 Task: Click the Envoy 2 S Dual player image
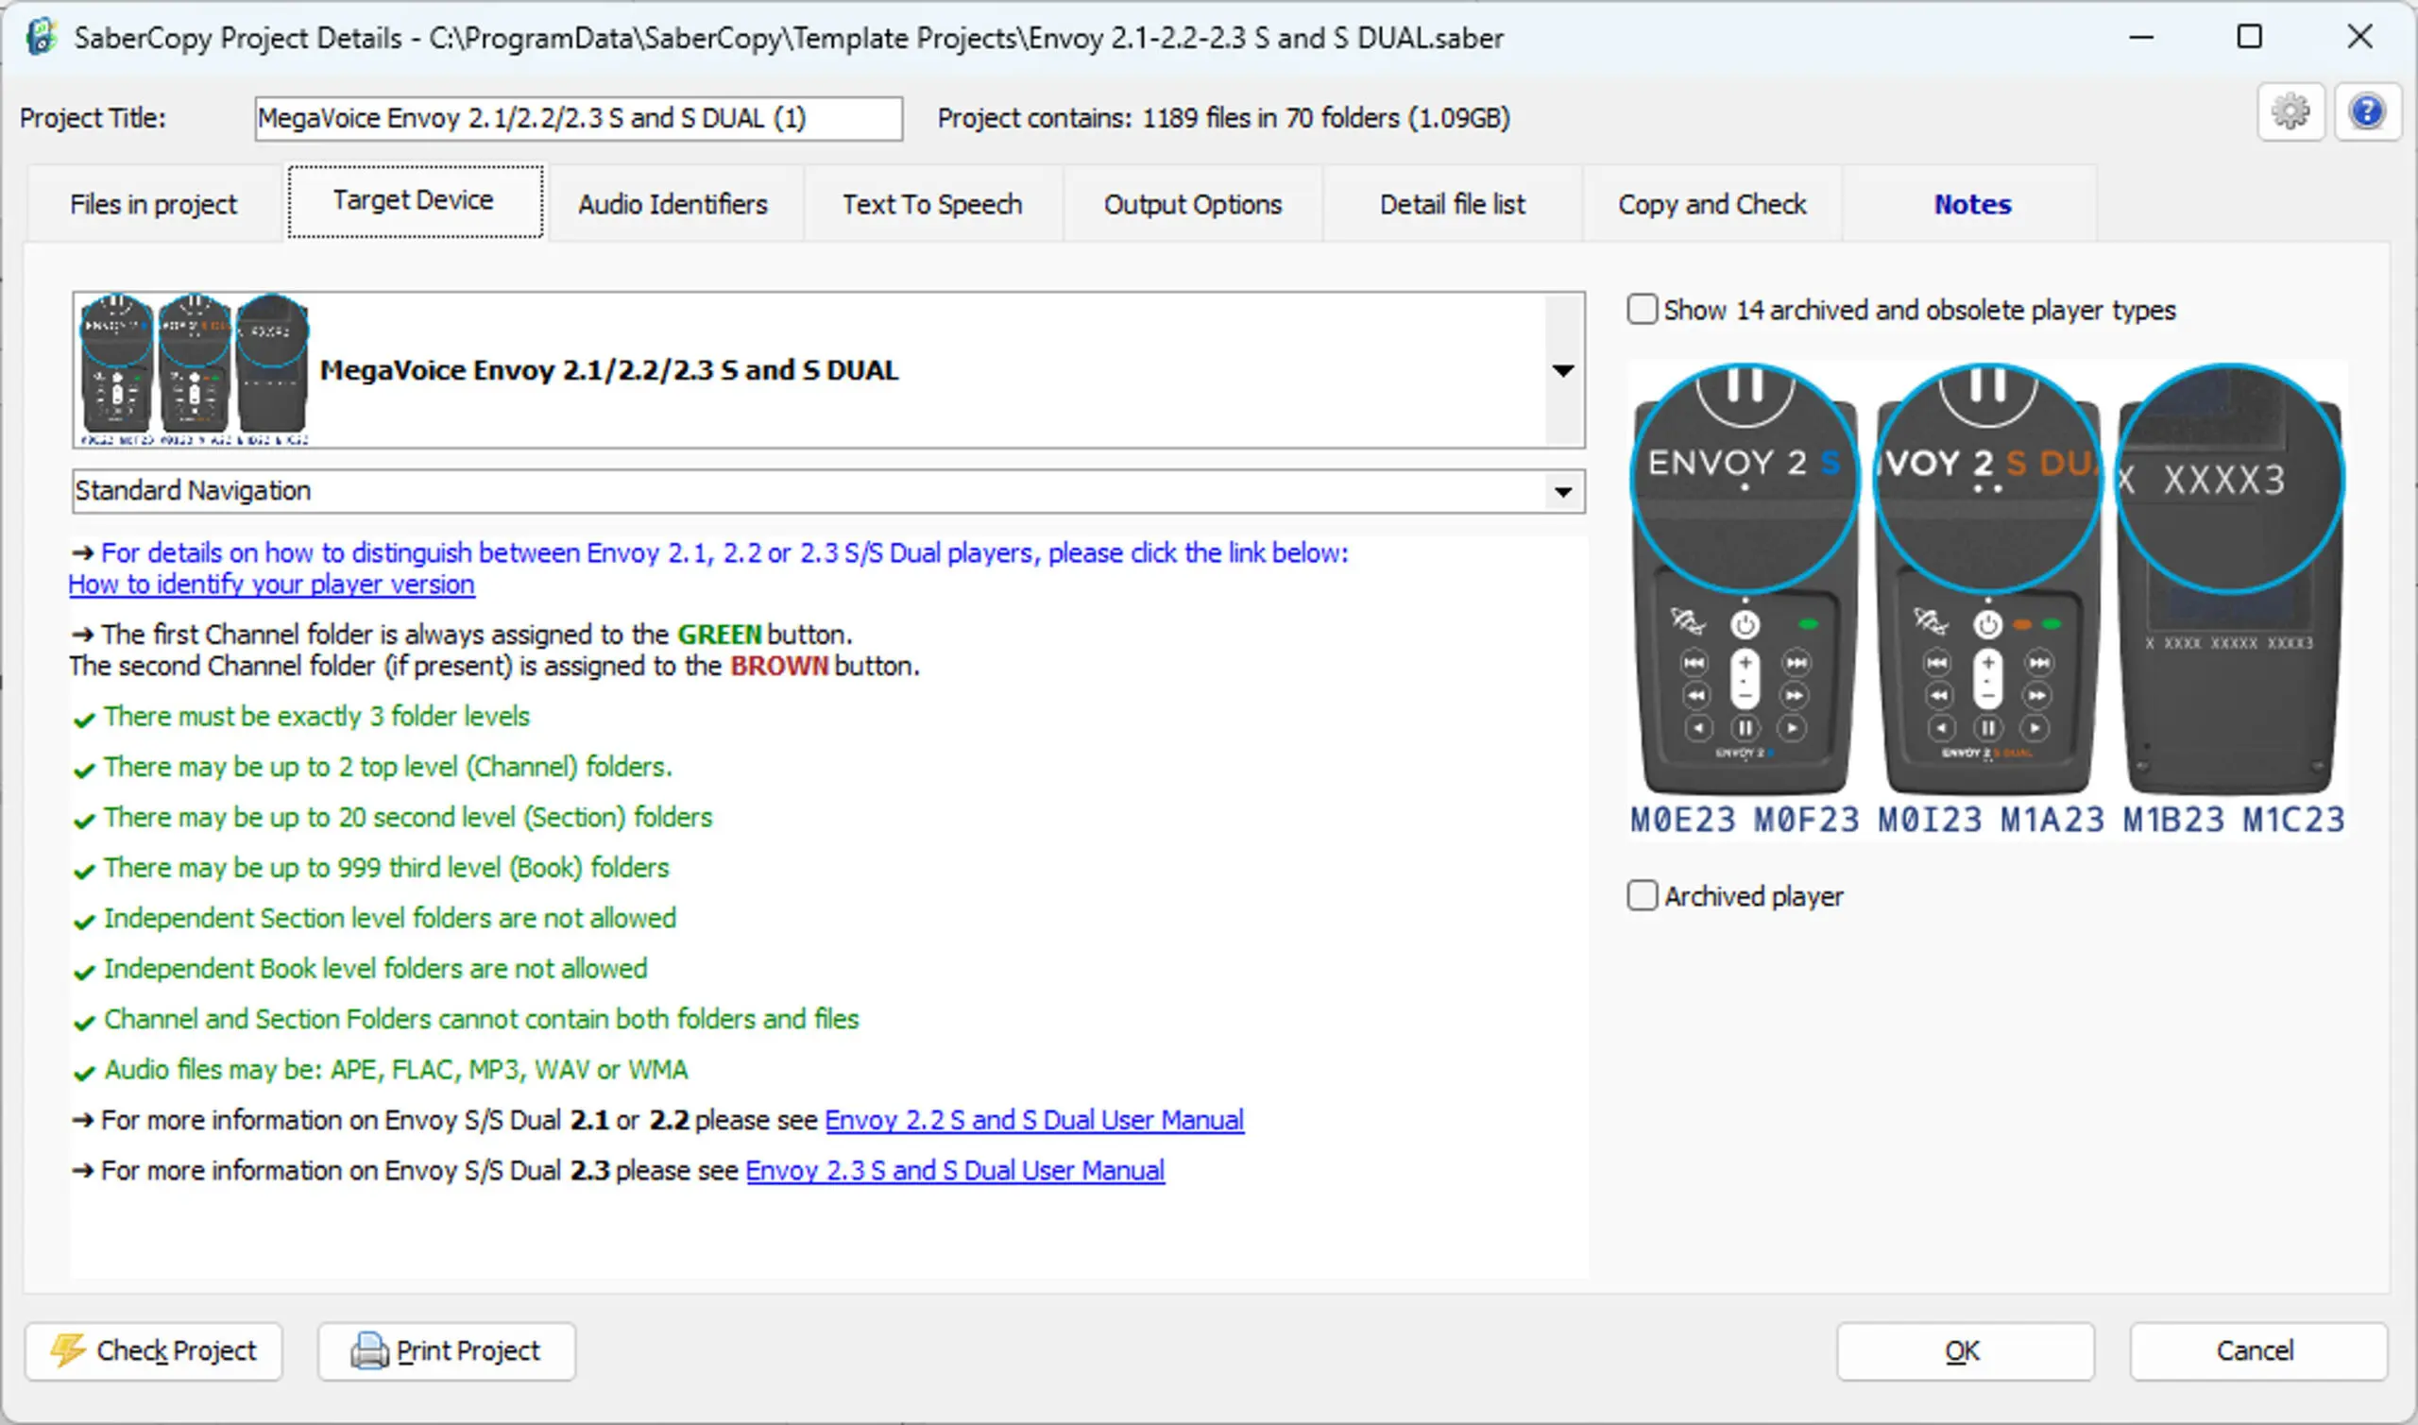point(1988,578)
